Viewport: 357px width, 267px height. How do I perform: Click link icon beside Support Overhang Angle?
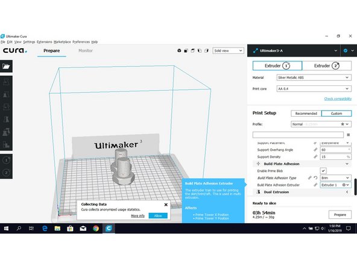[315, 150]
